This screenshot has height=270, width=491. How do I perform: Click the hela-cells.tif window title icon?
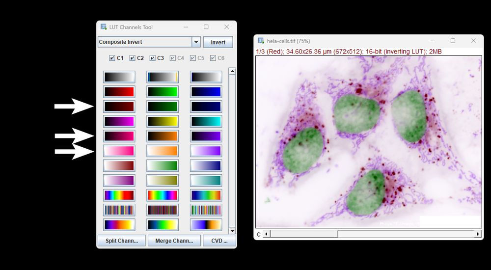261,41
